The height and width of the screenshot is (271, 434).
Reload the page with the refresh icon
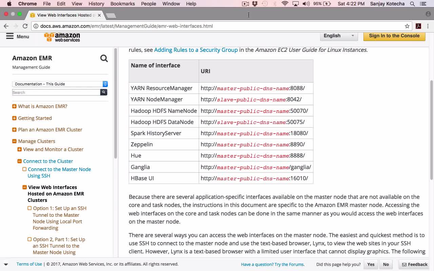tap(25, 26)
